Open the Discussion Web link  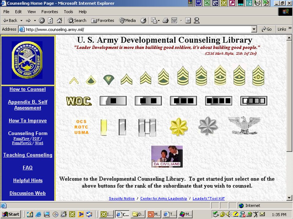(28, 193)
